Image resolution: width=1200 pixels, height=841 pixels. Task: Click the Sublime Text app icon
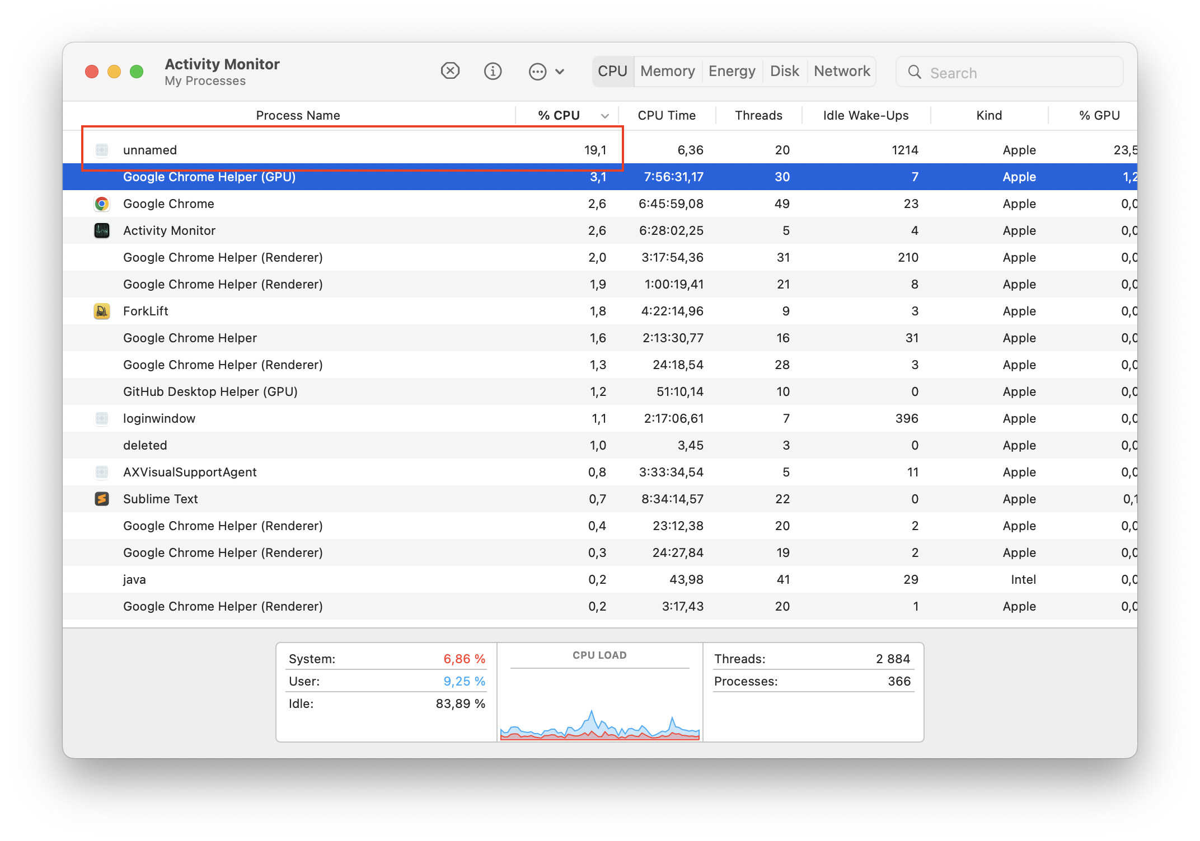pyautogui.click(x=102, y=499)
